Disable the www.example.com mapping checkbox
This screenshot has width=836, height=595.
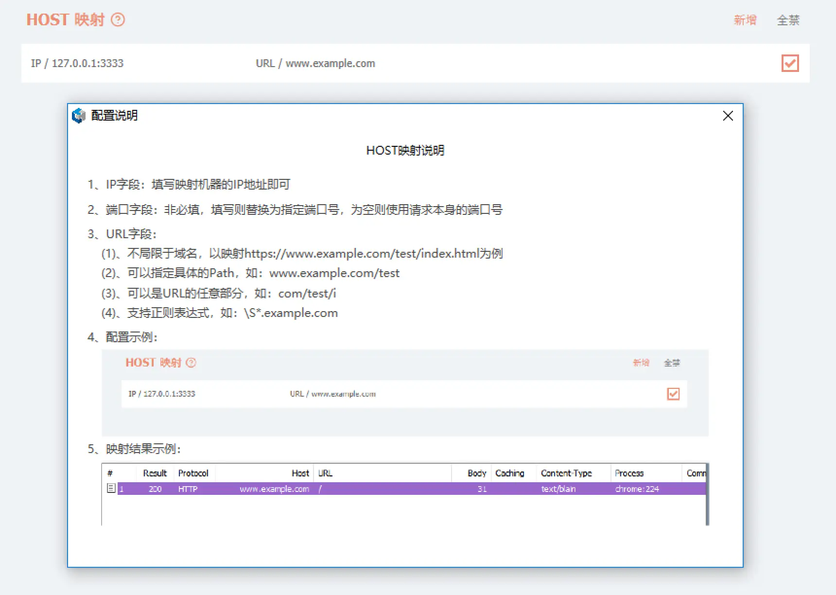coord(790,63)
